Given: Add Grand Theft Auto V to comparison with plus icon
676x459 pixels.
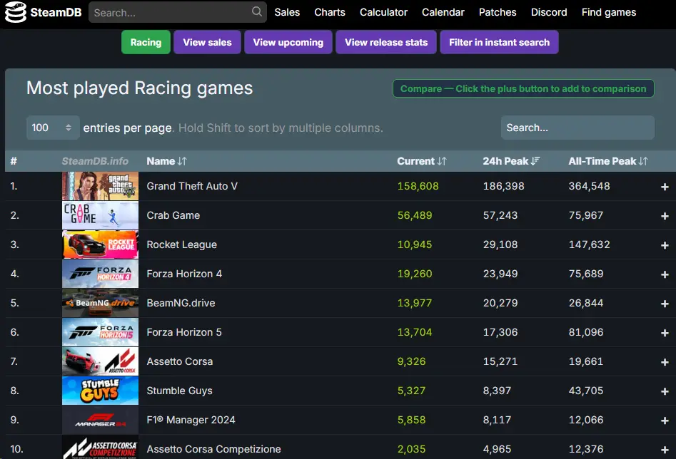Looking at the screenshot, I should [662, 186].
